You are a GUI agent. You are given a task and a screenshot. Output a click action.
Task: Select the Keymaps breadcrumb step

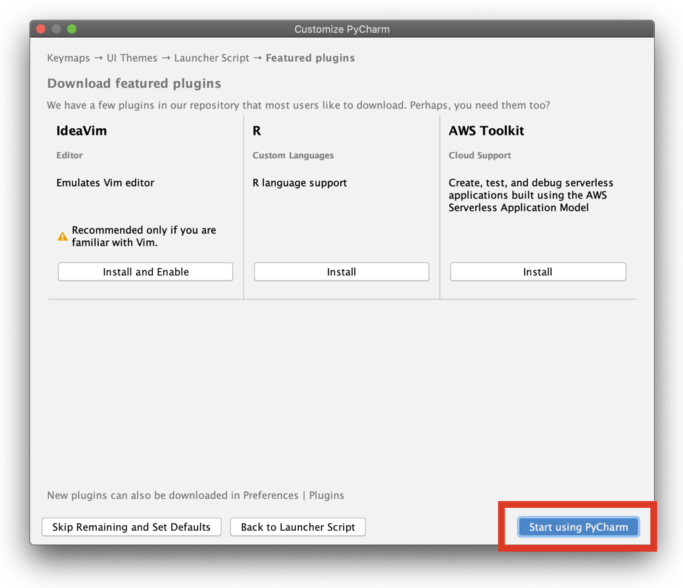[x=68, y=58]
